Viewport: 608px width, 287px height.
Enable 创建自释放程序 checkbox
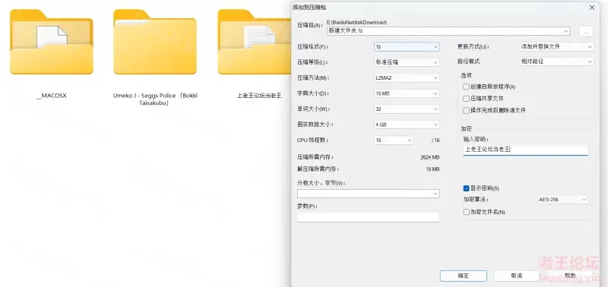[466, 87]
